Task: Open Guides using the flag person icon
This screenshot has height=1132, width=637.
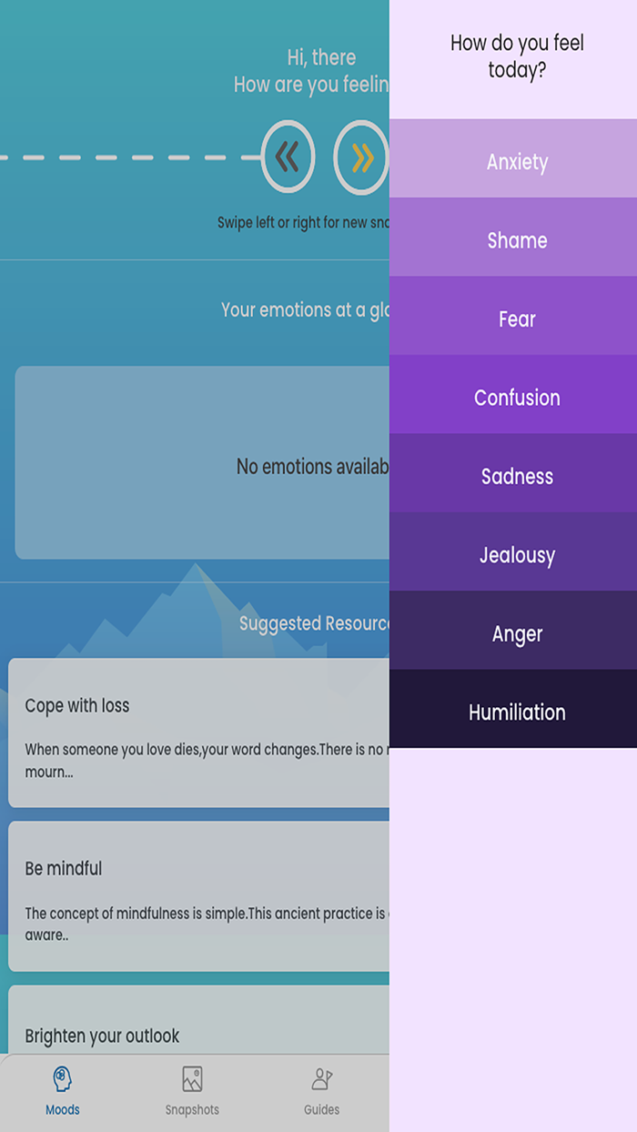Action: (x=322, y=1079)
